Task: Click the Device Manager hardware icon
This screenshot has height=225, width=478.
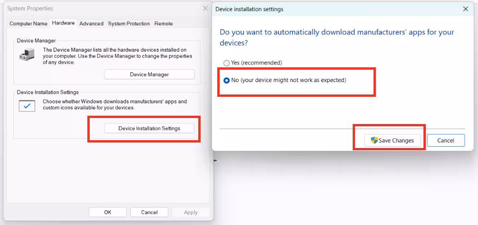Action: pos(26,54)
